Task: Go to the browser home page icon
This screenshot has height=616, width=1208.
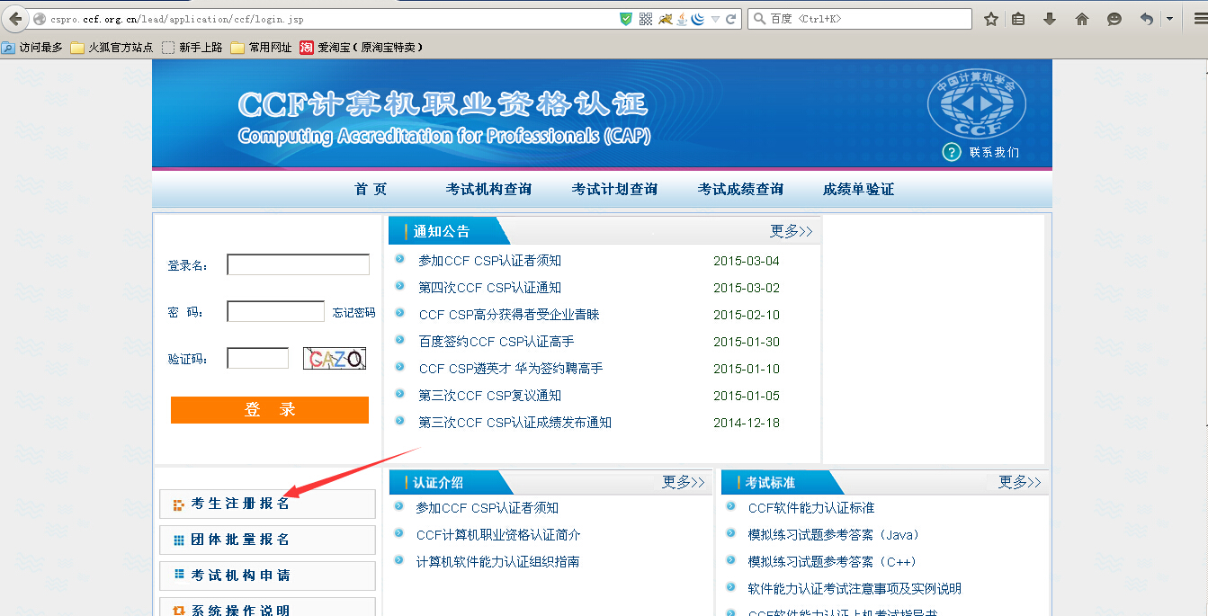Action: tap(1082, 19)
